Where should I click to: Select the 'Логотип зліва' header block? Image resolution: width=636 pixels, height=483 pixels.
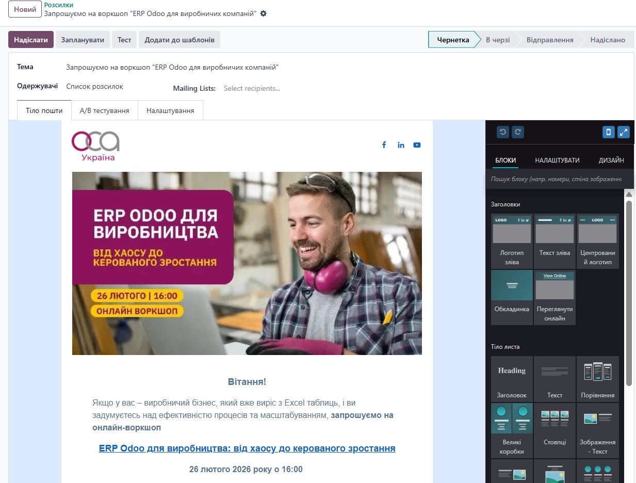coord(512,241)
